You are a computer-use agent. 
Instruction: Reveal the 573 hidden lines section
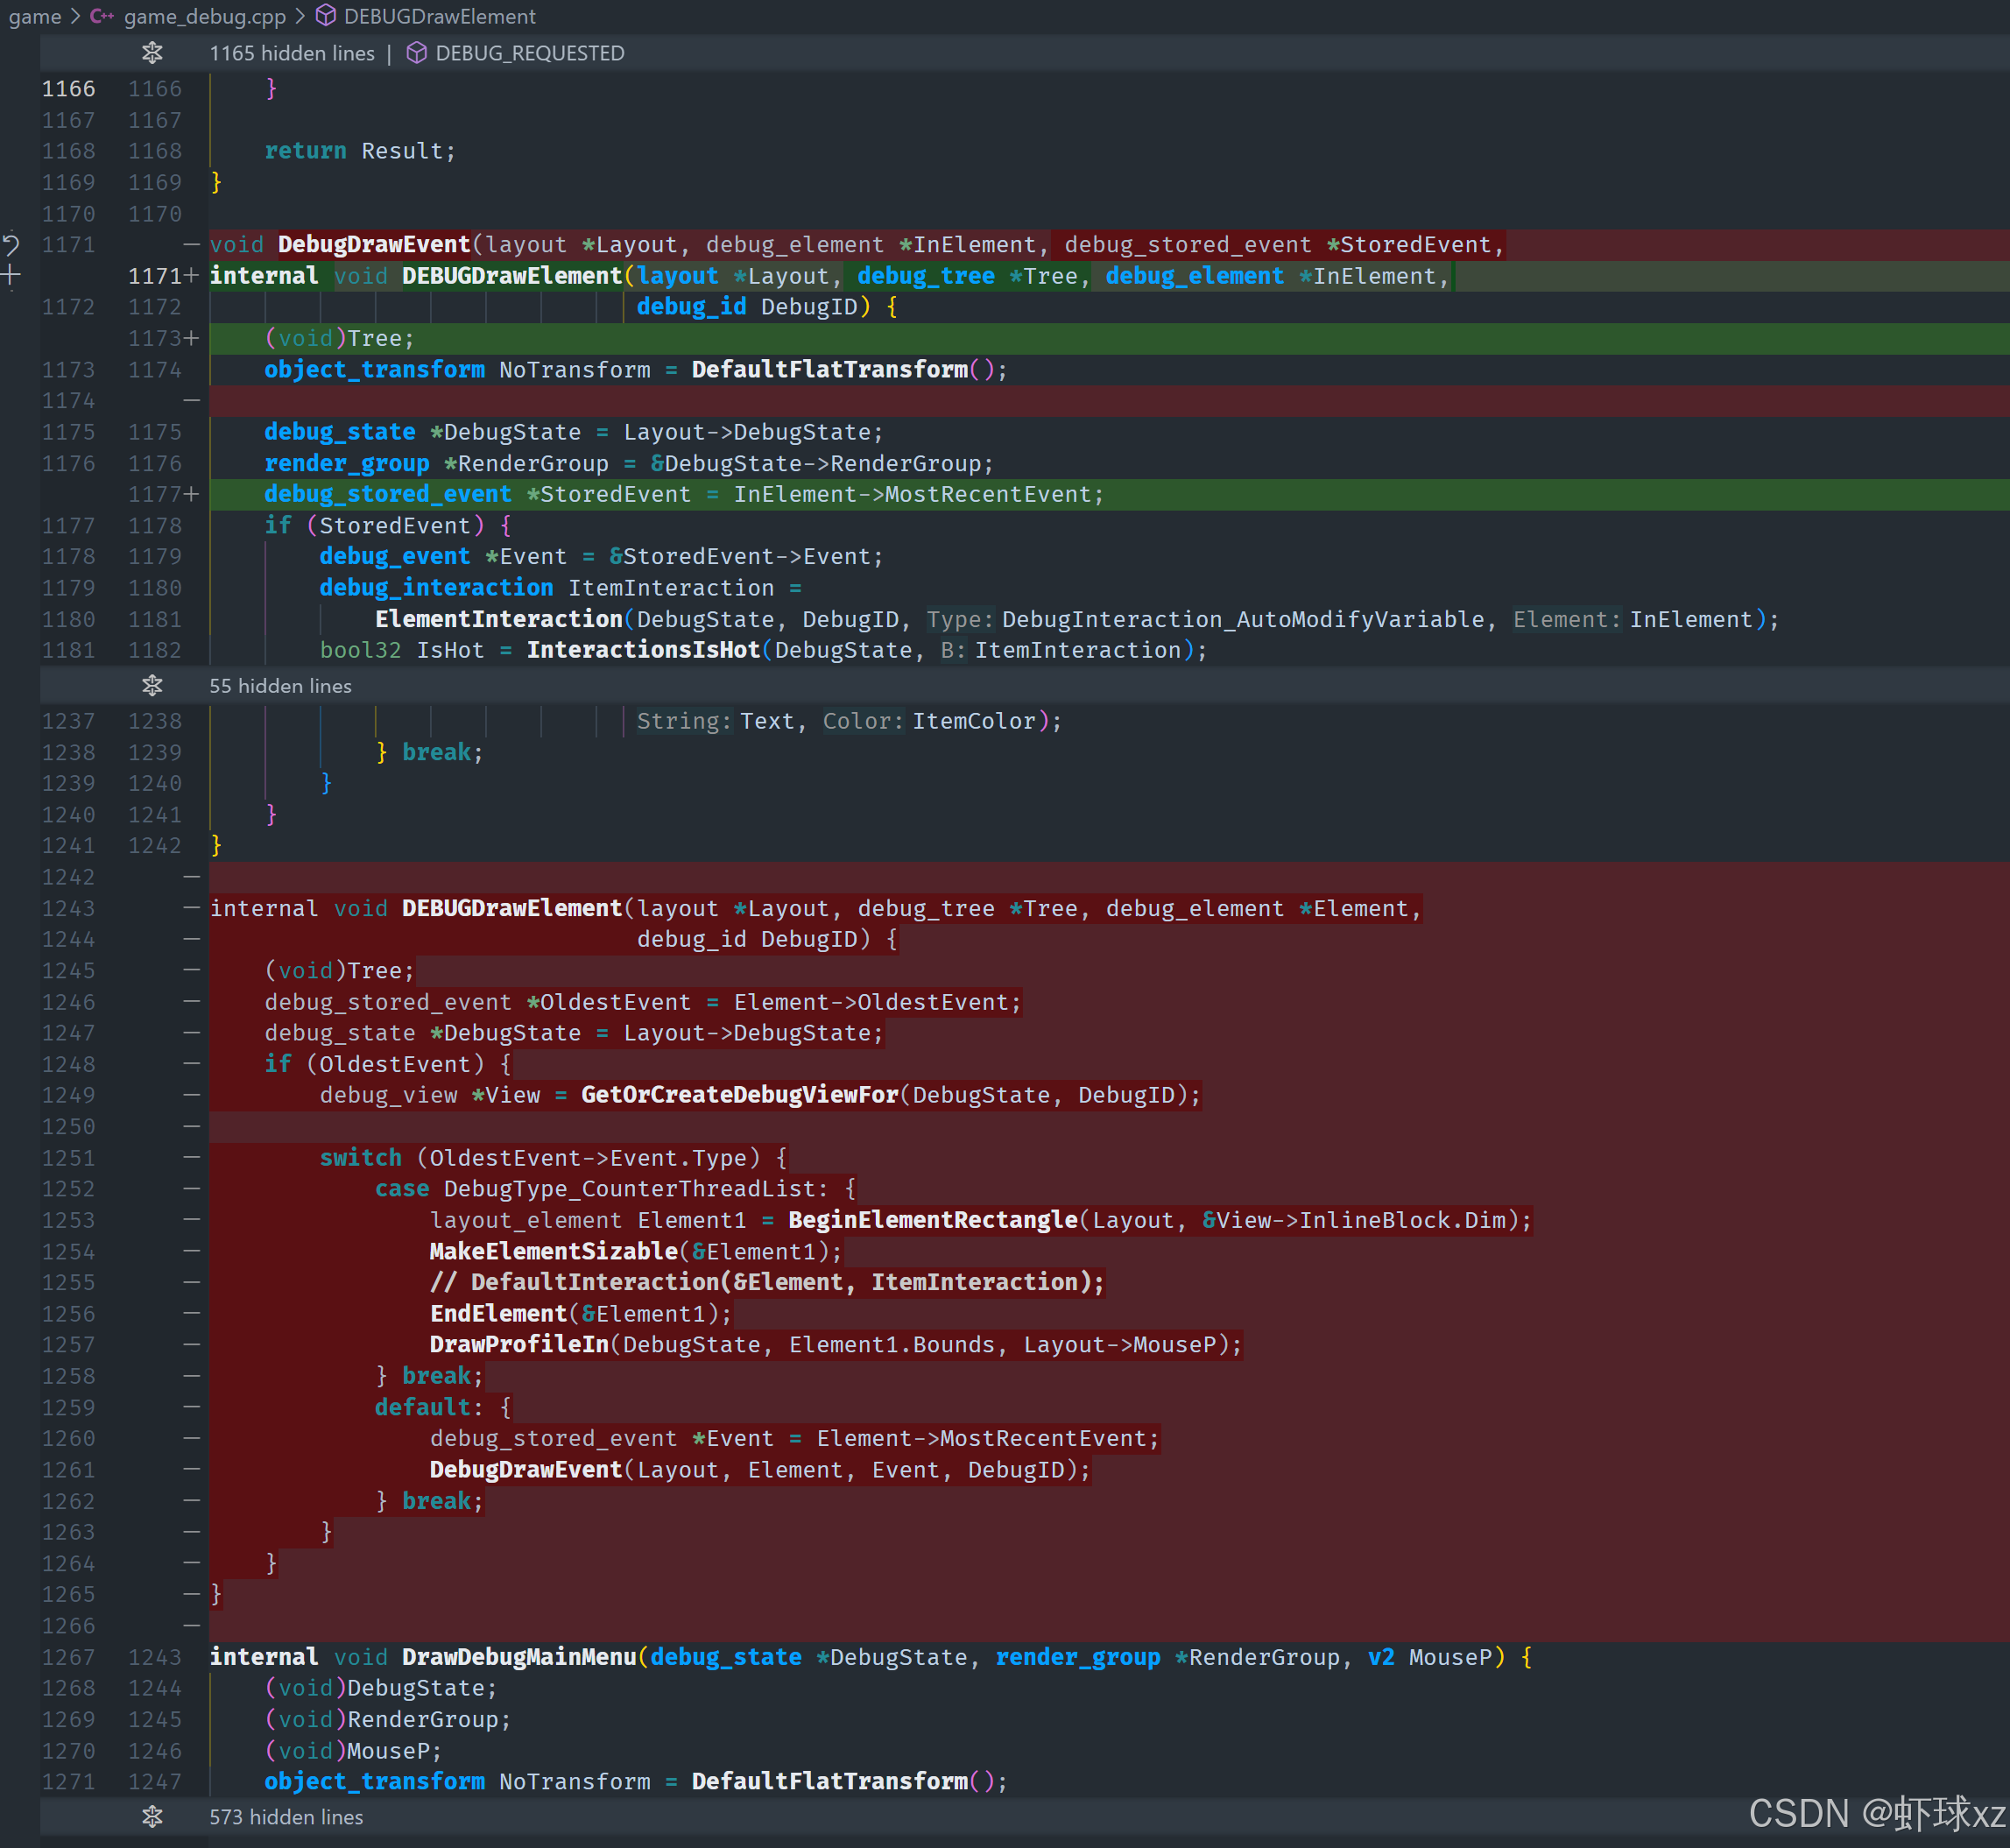point(152,1817)
